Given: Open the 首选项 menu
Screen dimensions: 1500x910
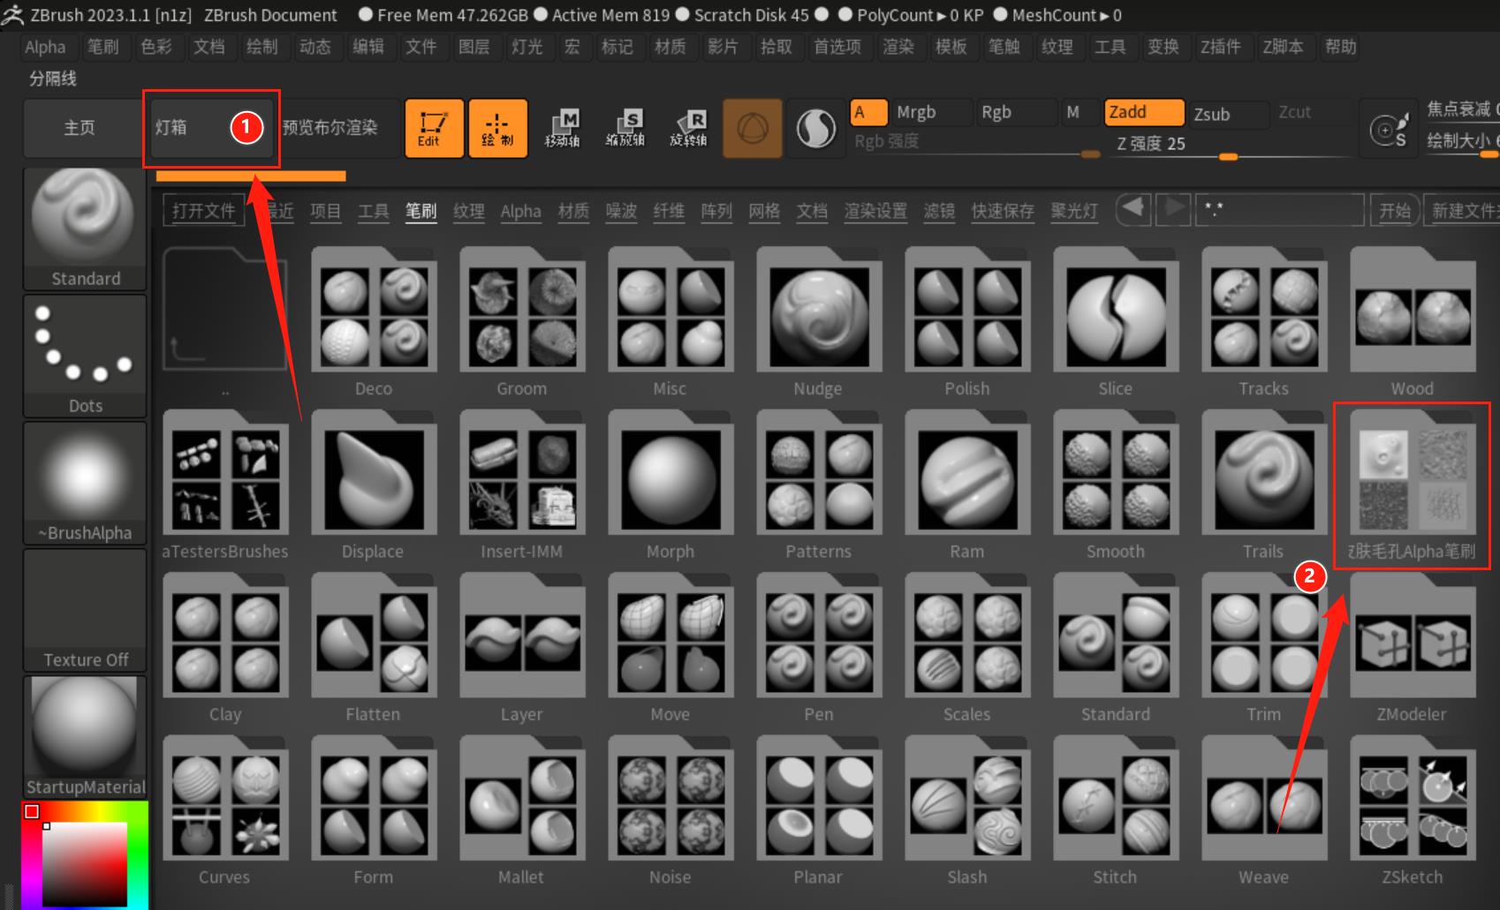Looking at the screenshot, I should click(x=837, y=47).
